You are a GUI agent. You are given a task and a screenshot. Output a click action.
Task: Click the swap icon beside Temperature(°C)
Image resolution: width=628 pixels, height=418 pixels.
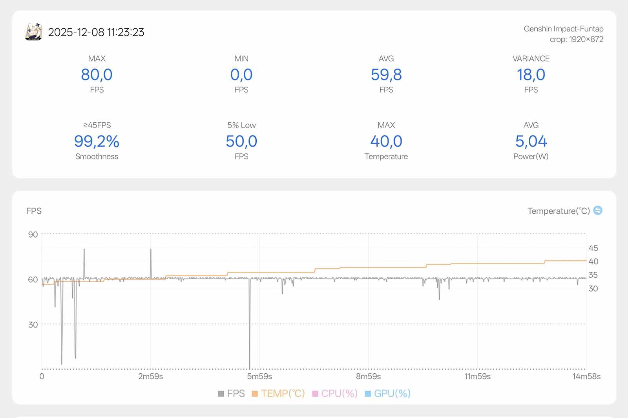[x=597, y=211]
